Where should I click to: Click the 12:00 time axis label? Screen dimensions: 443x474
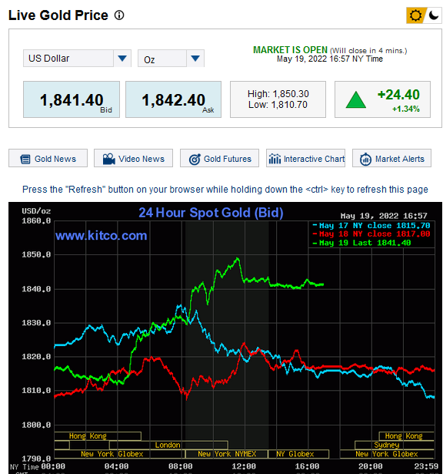pos(244,466)
